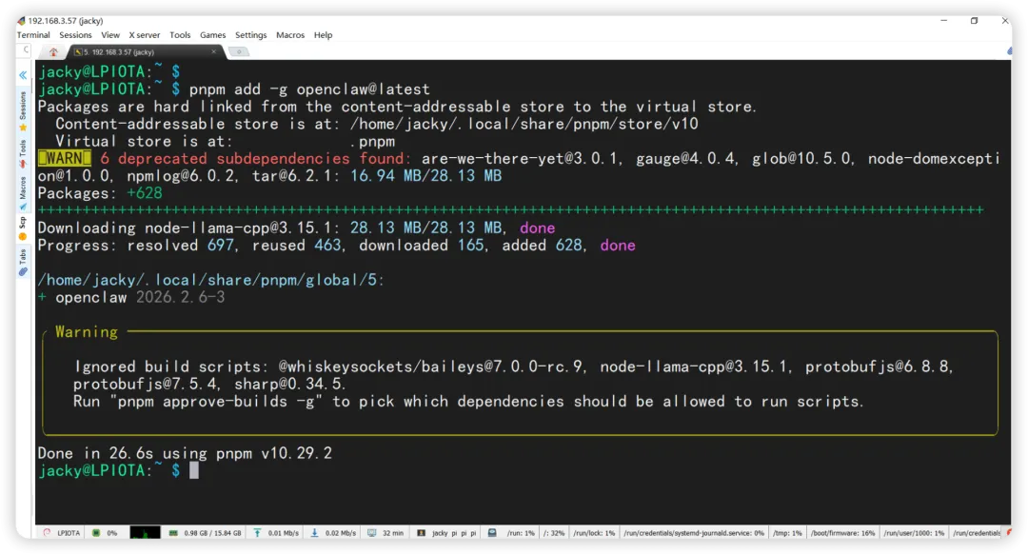The width and height of the screenshot is (1028, 554).
Task: Click the /boot/firmware: 16% status entry
Action: tap(843, 533)
